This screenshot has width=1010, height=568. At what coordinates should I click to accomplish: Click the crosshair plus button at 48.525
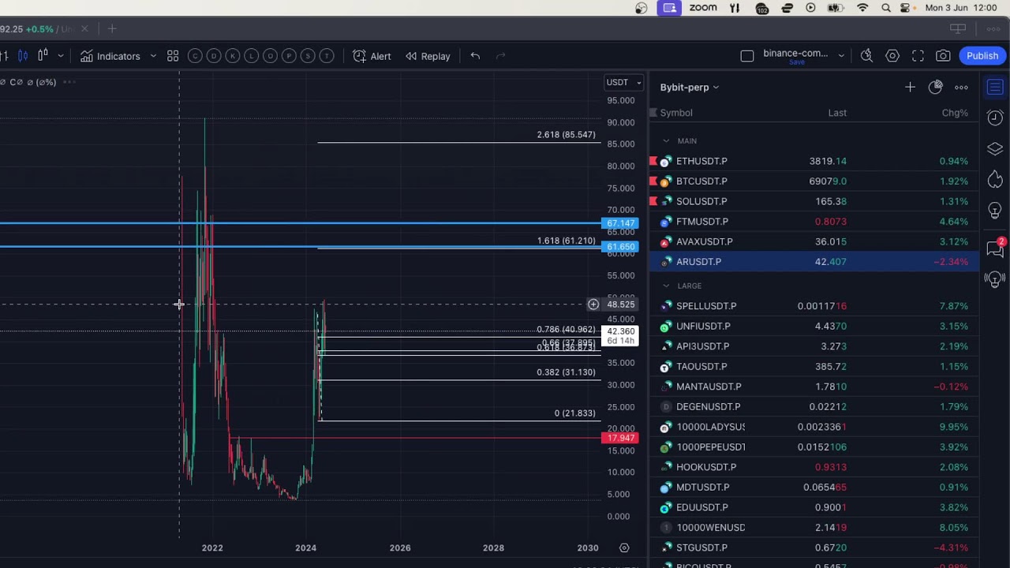pyautogui.click(x=593, y=305)
